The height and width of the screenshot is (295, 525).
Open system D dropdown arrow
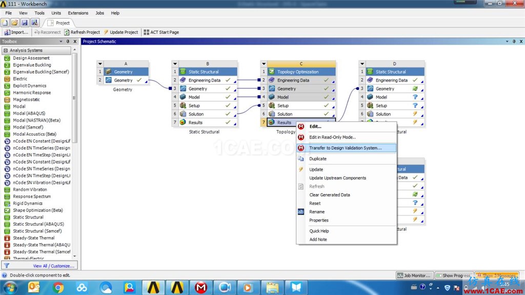click(362, 64)
